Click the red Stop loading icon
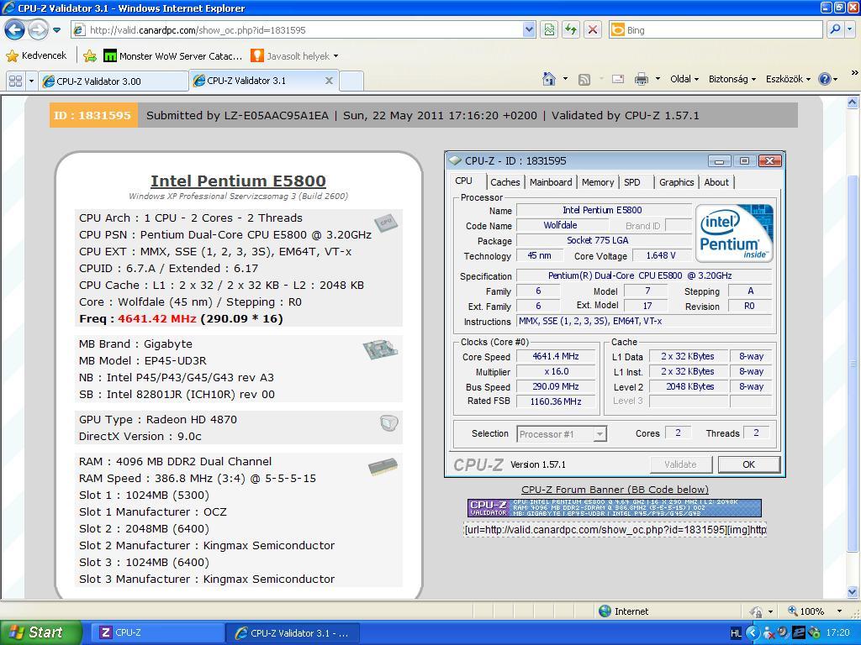The height and width of the screenshot is (645, 861). tap(593, 30)
